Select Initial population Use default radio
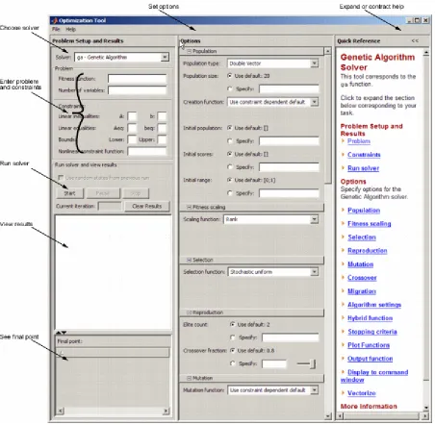This screenshot has height=425, width=435. click(x=230, y=128)
